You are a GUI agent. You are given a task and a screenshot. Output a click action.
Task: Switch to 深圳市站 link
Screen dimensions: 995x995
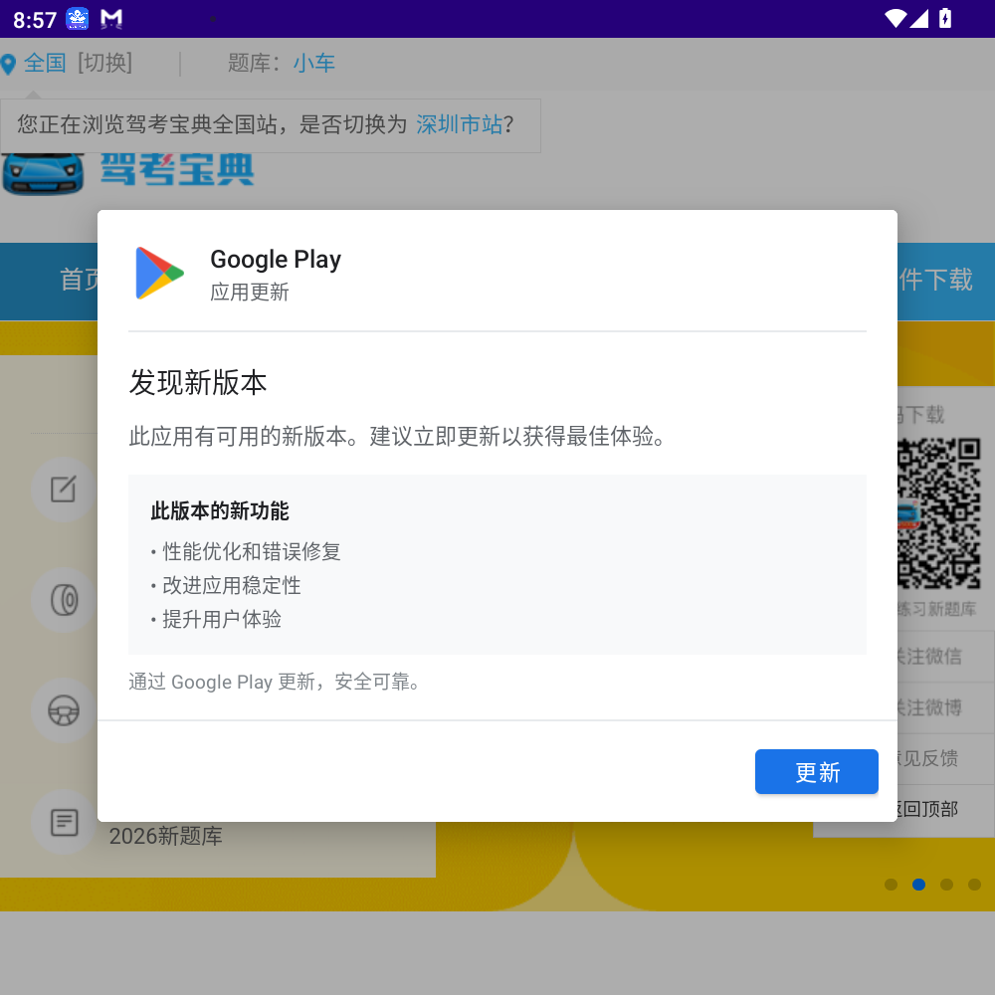(459, 124)
